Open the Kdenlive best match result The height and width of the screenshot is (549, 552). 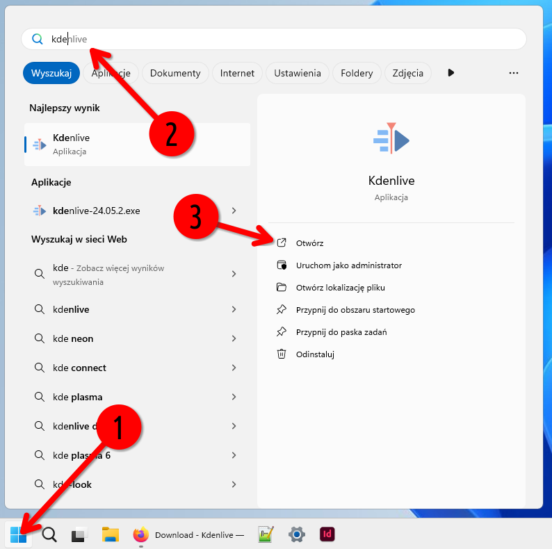tap(137, 145)
